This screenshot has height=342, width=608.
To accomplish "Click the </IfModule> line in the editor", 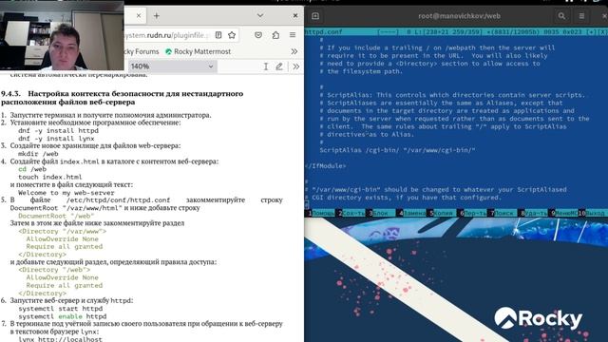I will click(325, 166).
